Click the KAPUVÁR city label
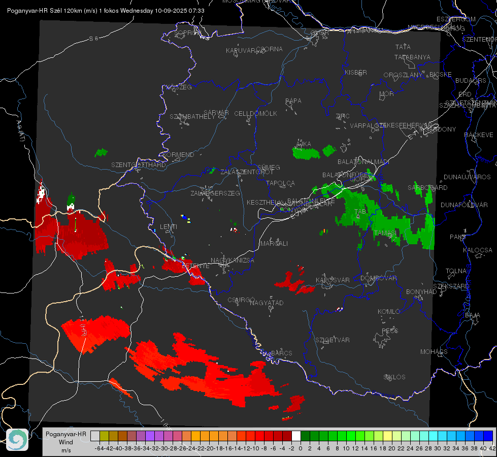This screenshot has width=497, height=457. 241,50
